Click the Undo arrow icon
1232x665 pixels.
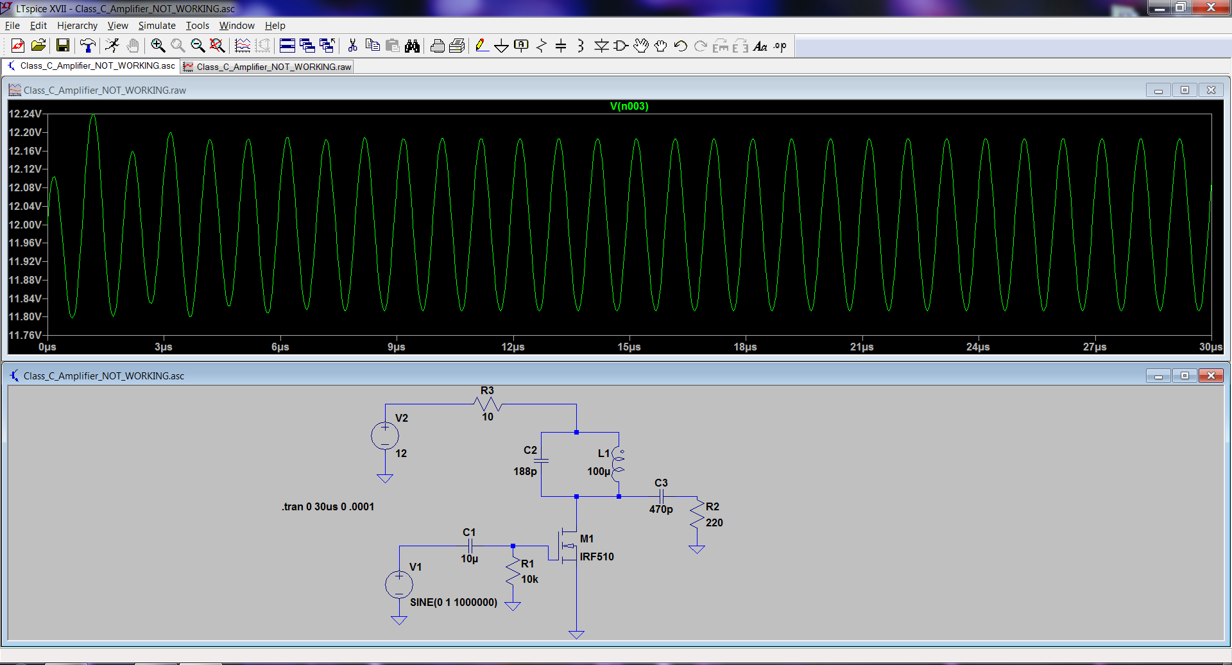pos(681,46)
